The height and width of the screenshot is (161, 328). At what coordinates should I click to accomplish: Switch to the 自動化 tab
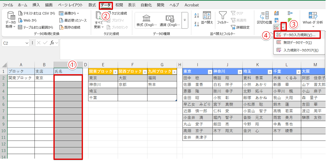click(x=146, y=5)
